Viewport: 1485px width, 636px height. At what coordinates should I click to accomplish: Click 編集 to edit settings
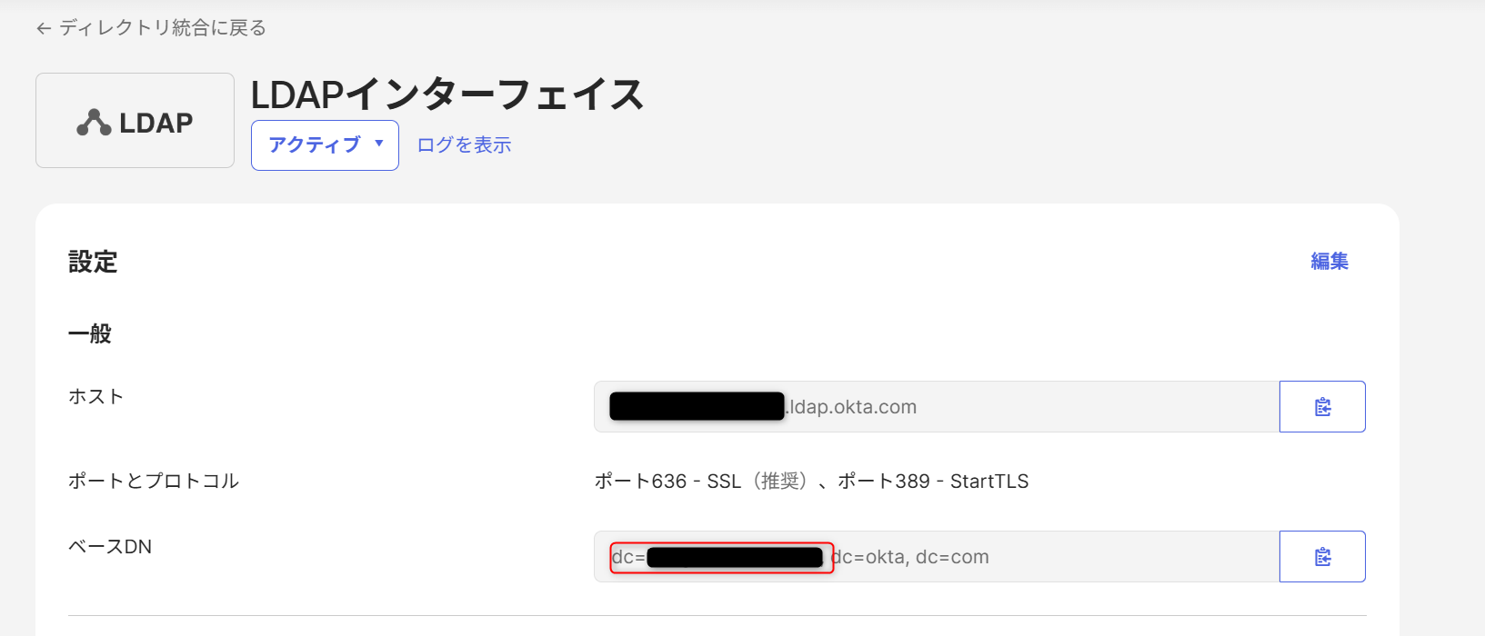click(x=1329, y=262)
